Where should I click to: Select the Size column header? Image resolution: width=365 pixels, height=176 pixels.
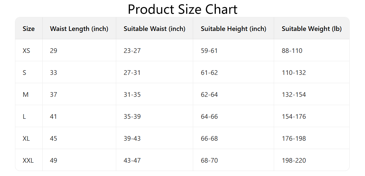click(29, 29)
